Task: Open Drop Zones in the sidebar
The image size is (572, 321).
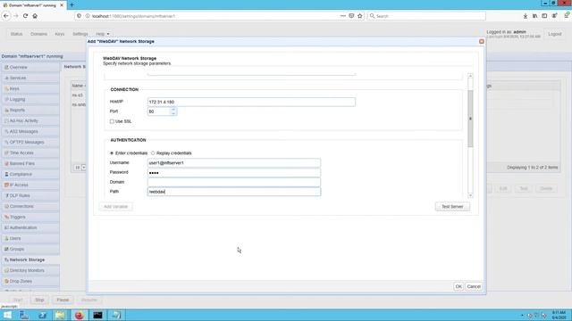Action: point(30,282)
